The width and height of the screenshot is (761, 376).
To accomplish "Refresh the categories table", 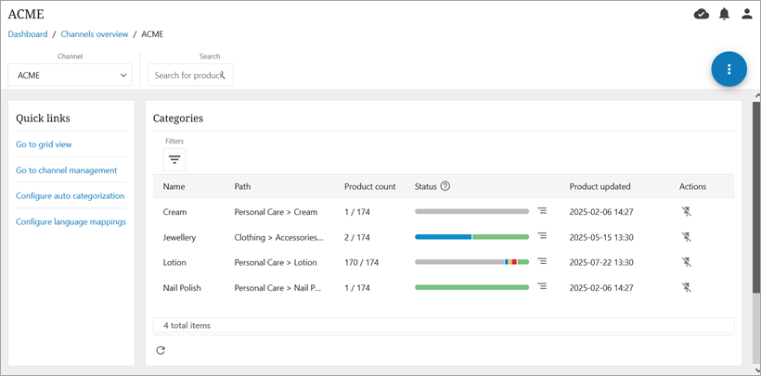I will pos(161,350).
